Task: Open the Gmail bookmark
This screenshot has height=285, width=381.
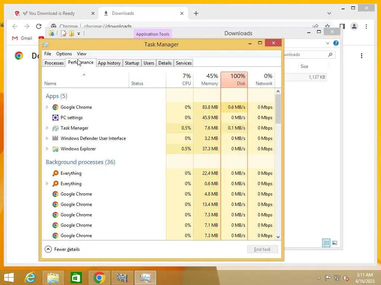Action: click(22, 38)
